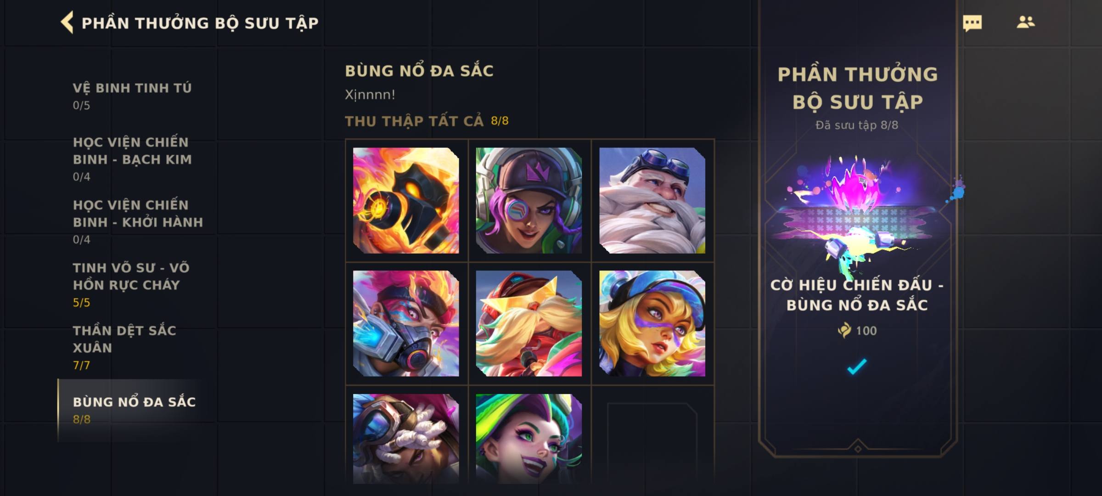Viewport: 1102px width, 496px height.
Task: Select the white-bearded goggles man skin icon
Action: [652, 200]
